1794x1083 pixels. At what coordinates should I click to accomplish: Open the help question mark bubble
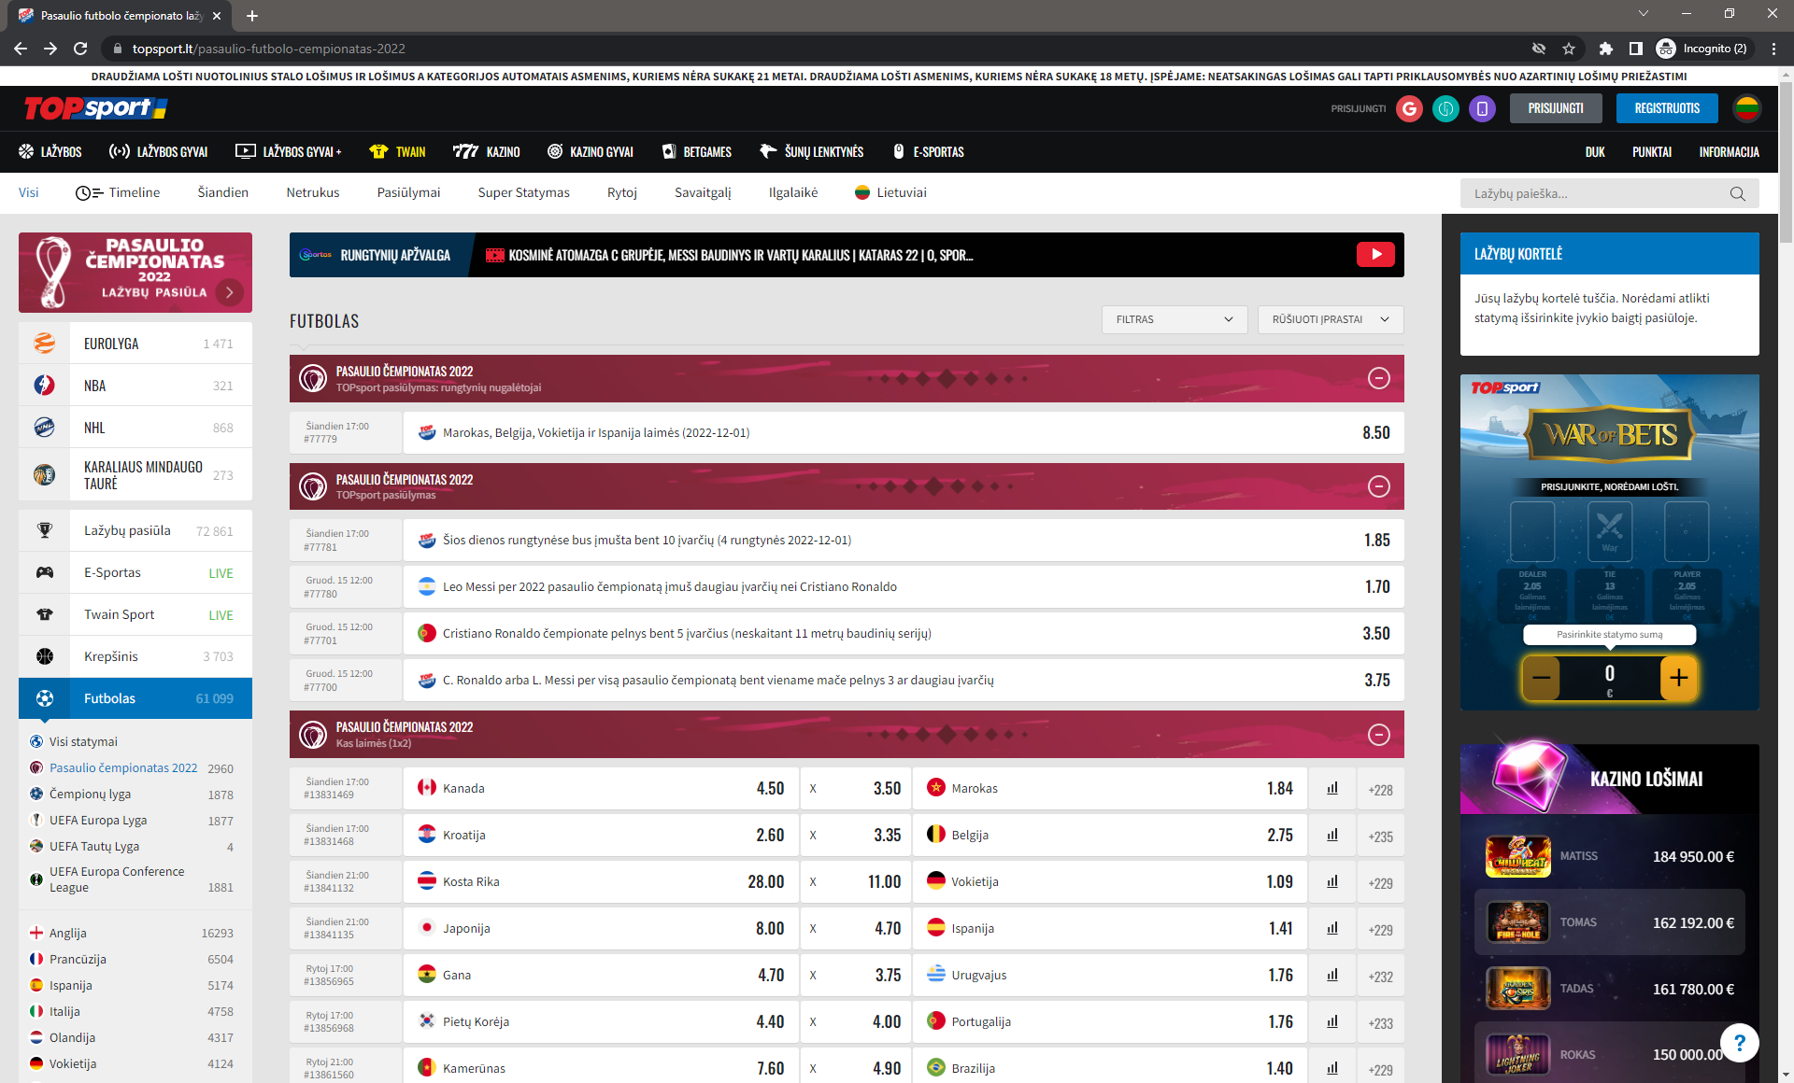(1739, 1043)
